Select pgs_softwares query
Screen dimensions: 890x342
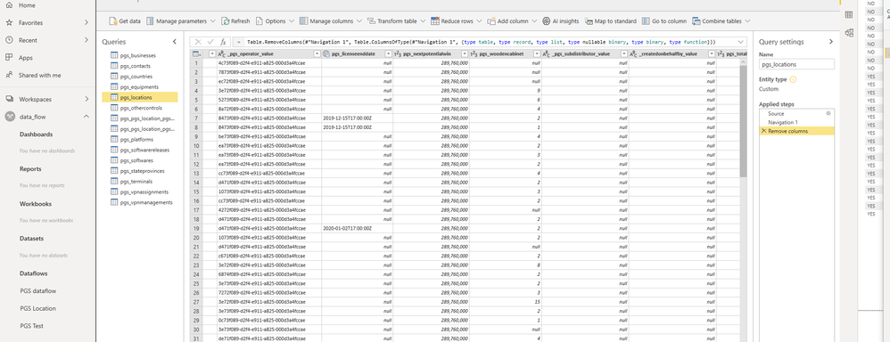(140, 160)
